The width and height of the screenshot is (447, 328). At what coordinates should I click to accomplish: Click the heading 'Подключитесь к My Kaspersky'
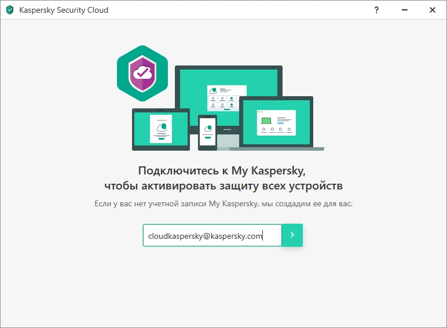[x=222, y=170]
